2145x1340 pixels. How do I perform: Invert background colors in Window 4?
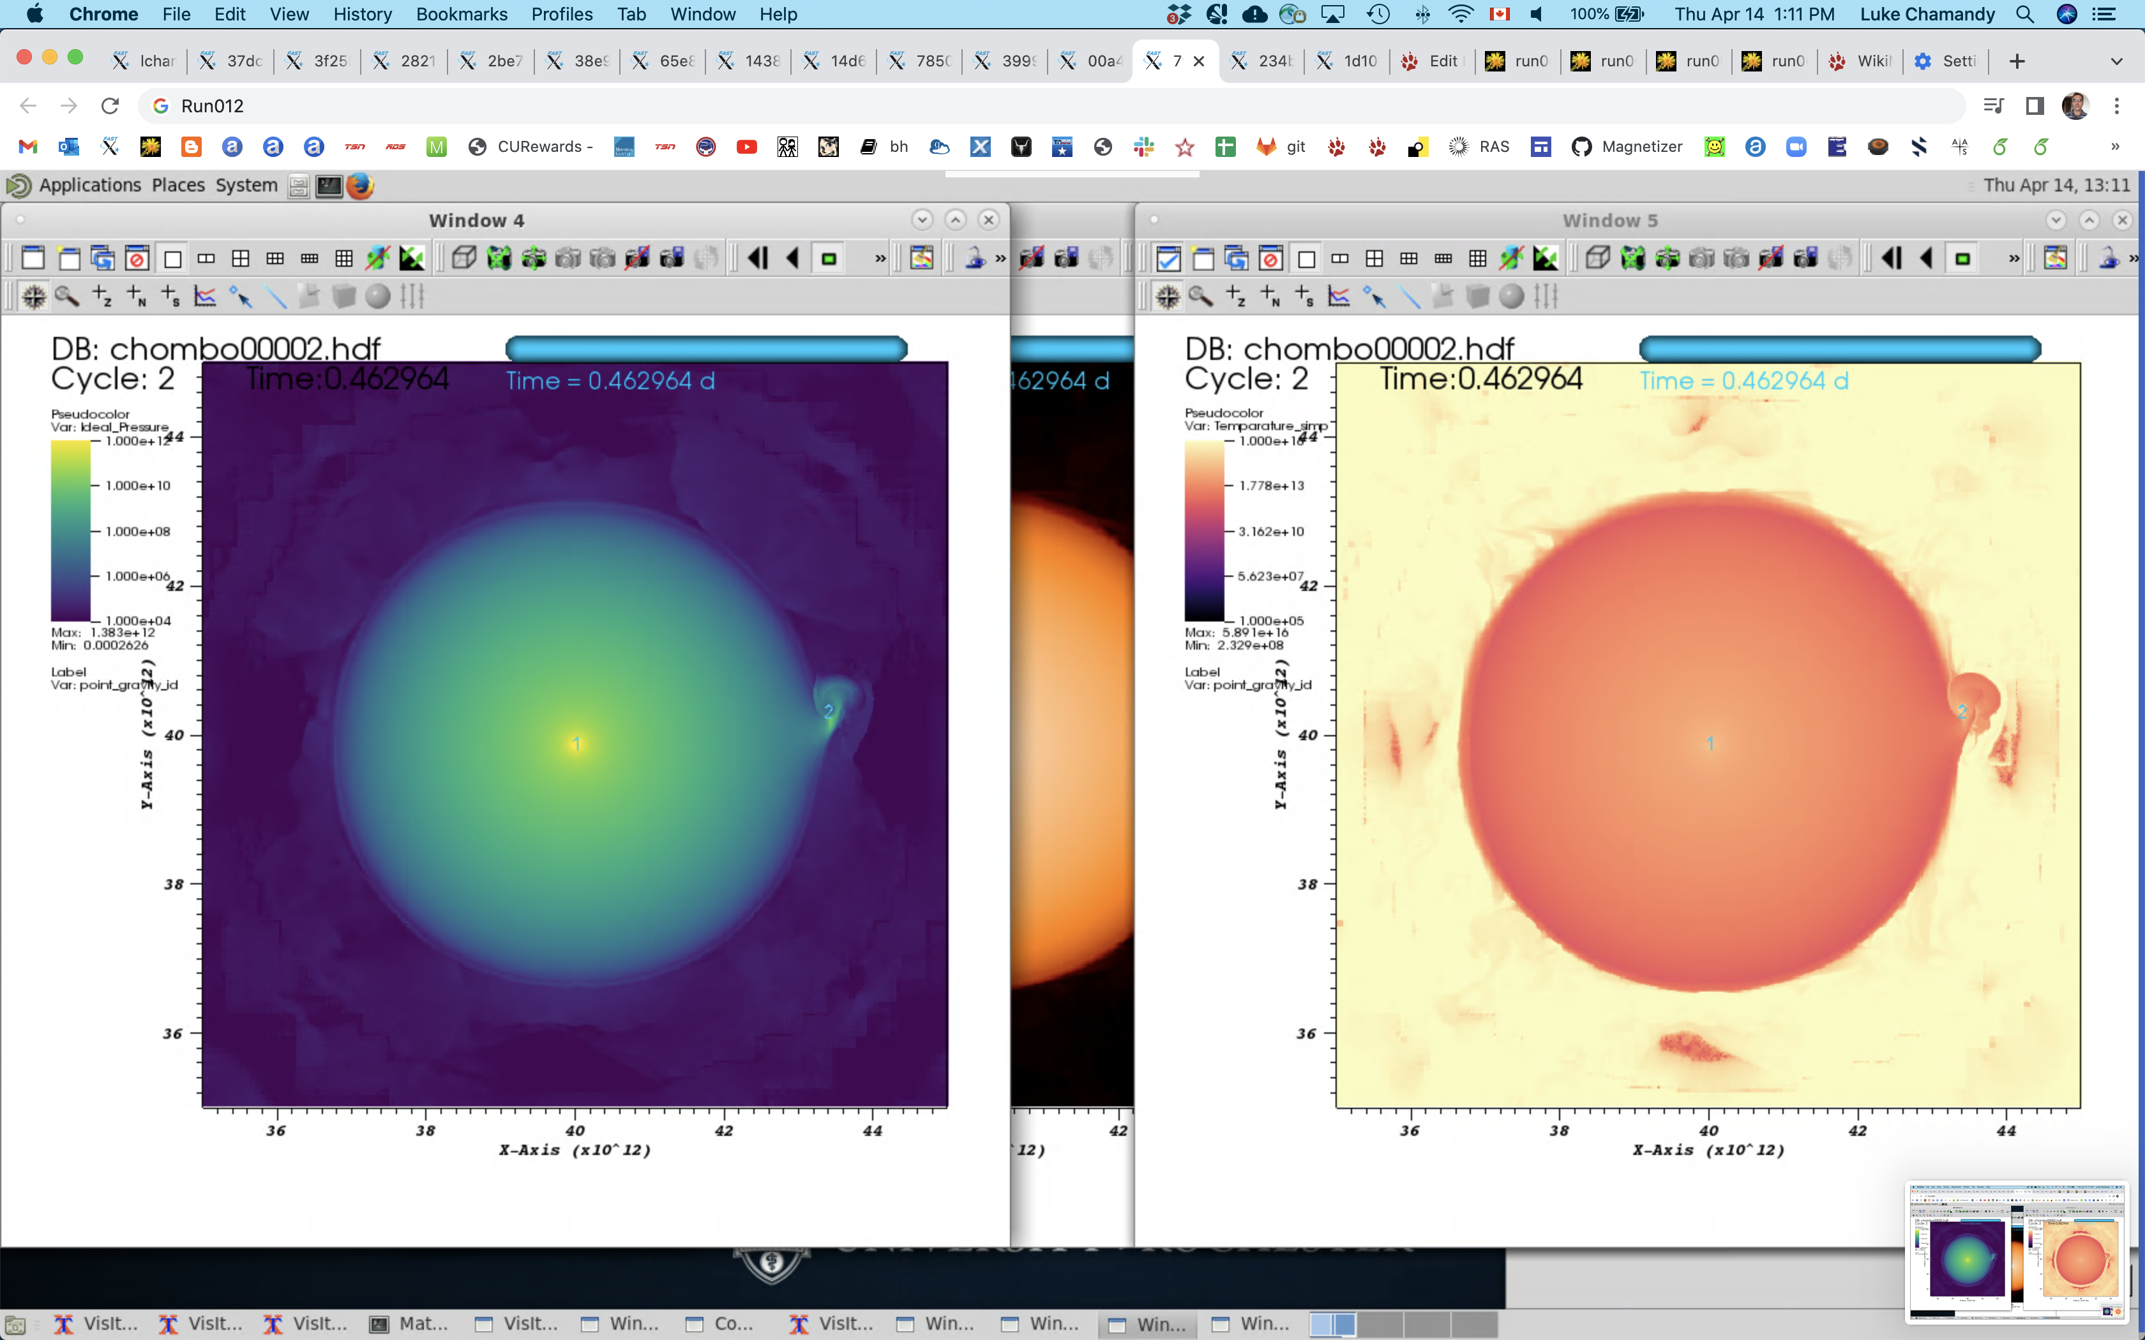(412, 258)
